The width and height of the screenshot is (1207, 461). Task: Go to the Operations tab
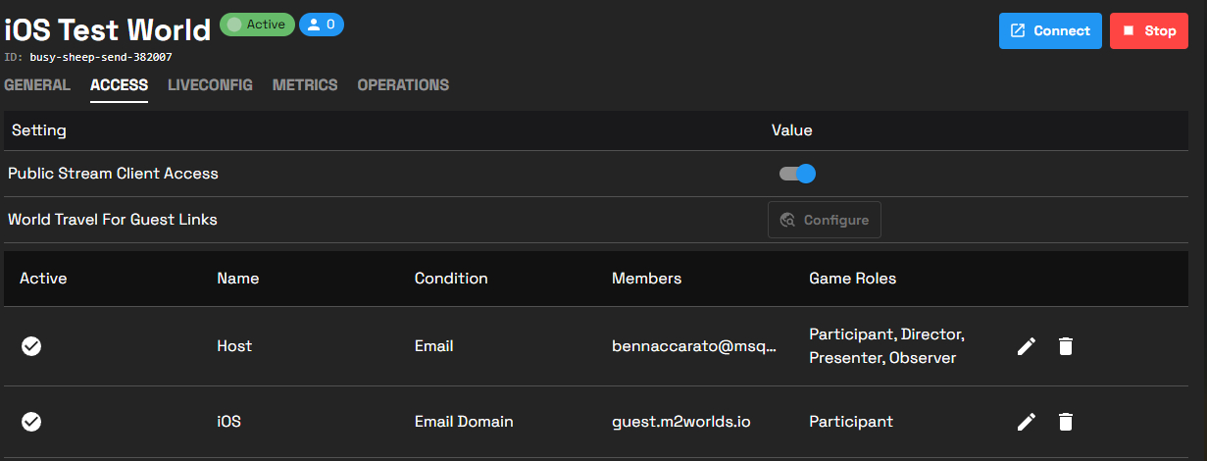point(403,85)
